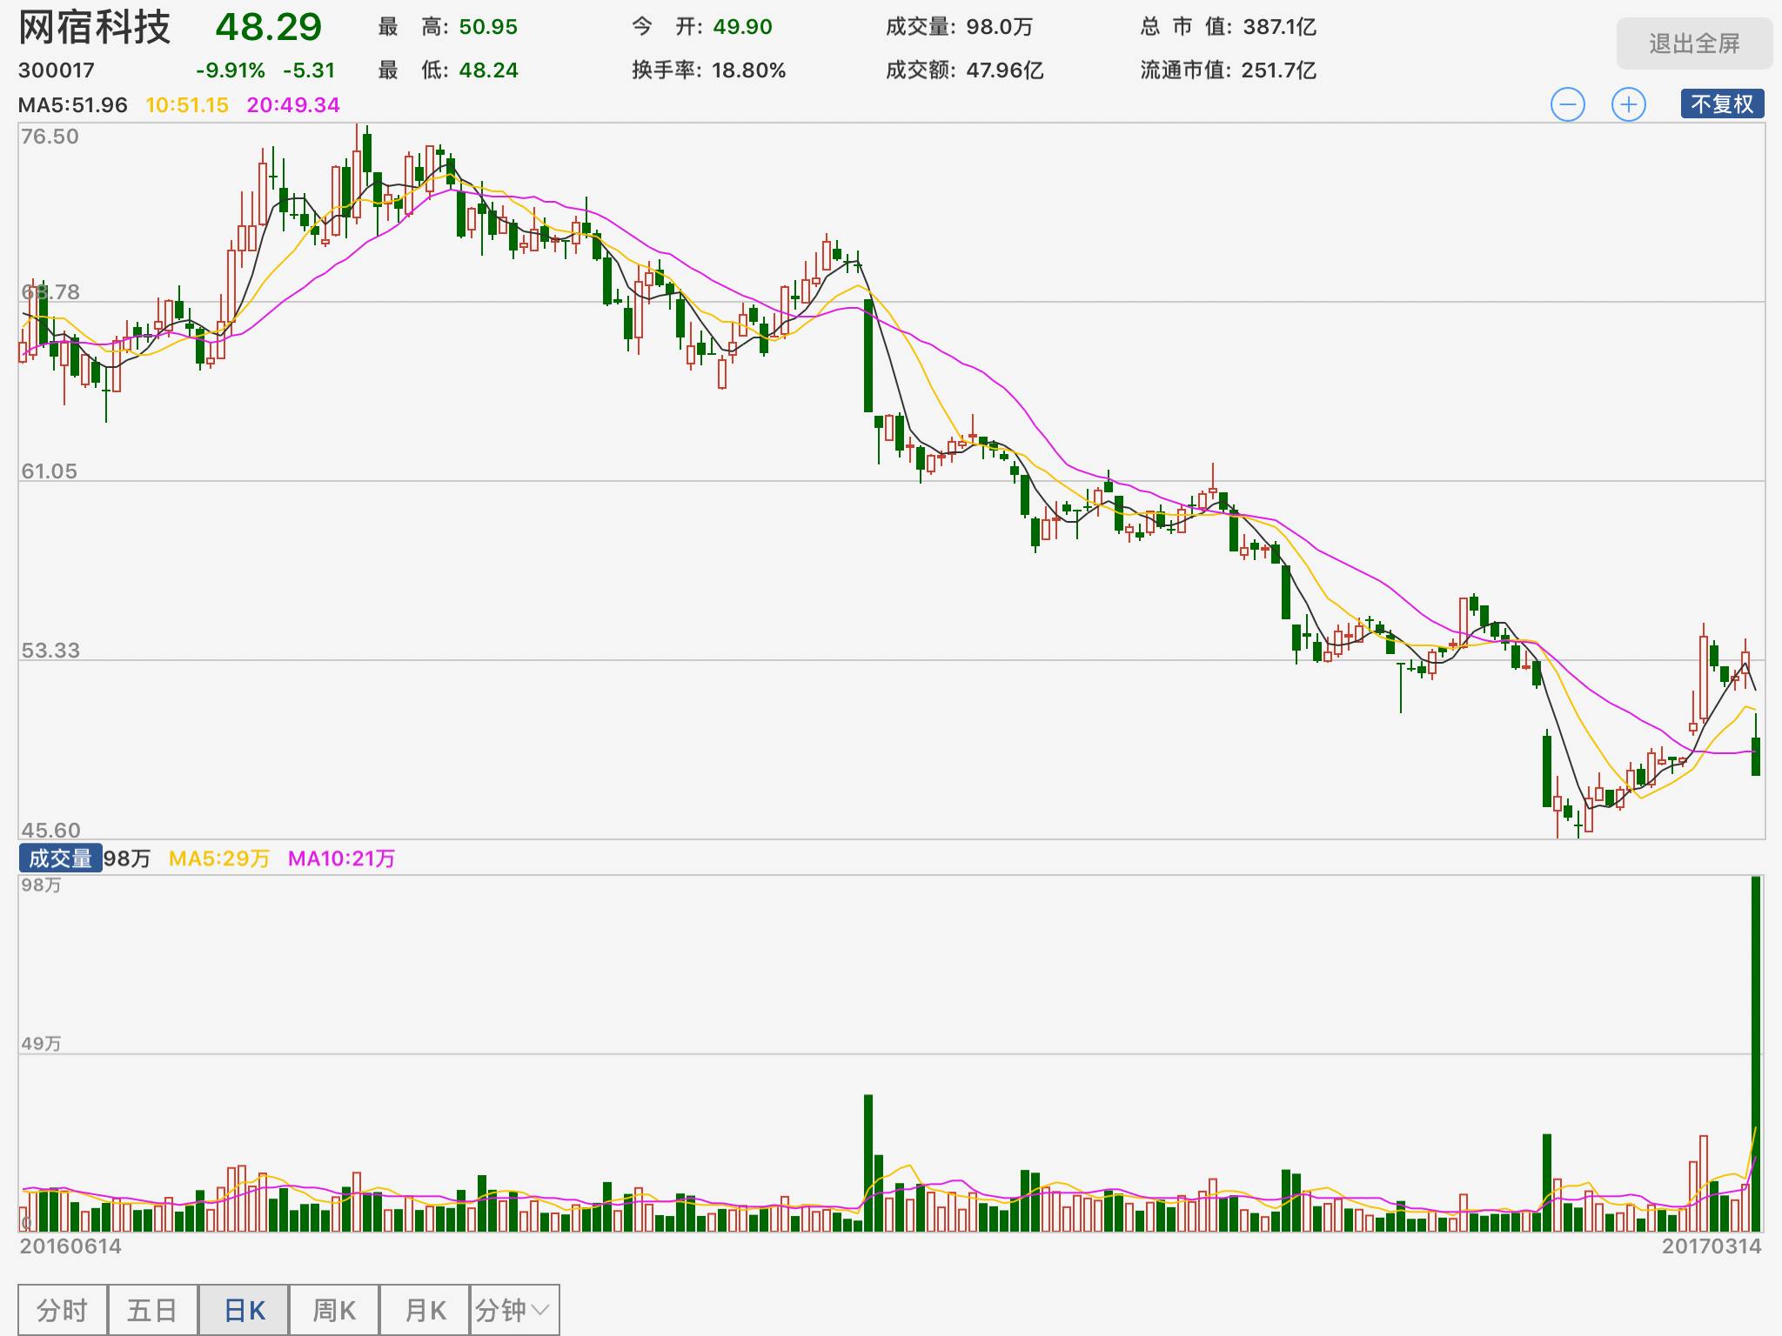Click the MA5:51.96 moving average label
The width and height of the screenshot is (1782, 1336).
[73, 105]
